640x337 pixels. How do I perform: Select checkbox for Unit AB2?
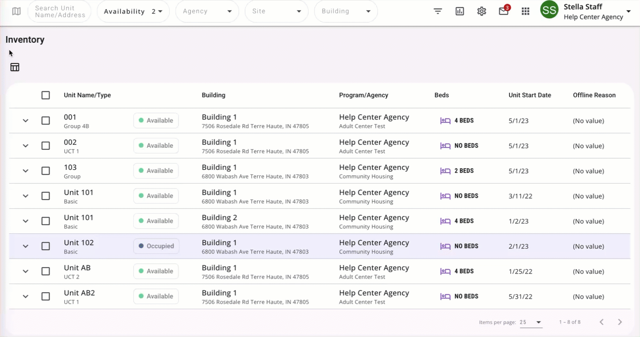(x=46, y=296)
